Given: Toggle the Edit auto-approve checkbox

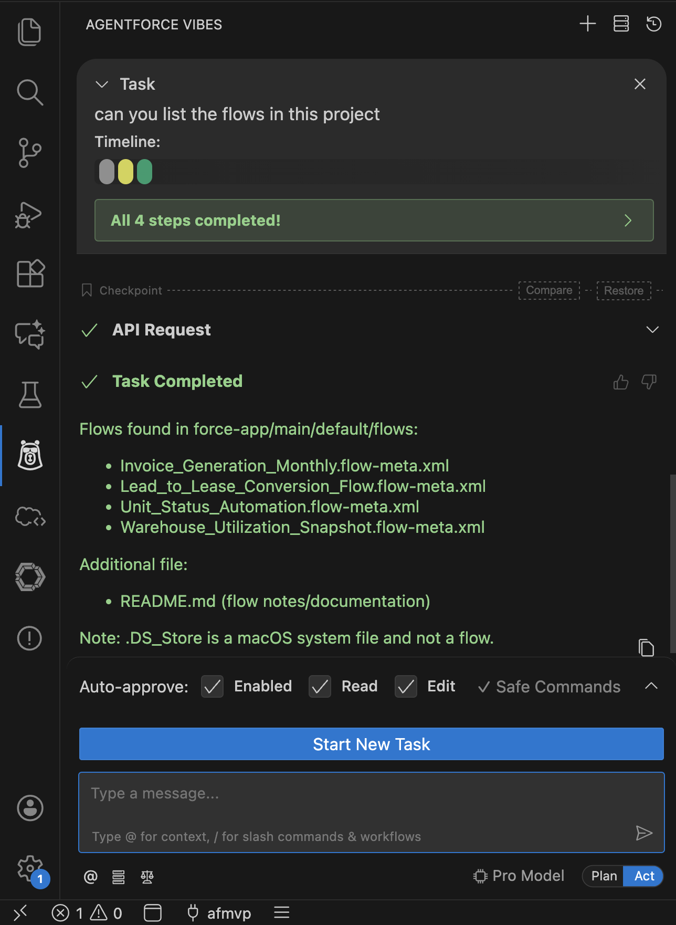Looking at the screenshot, I should pyautogui.click(x=406, y=687).
